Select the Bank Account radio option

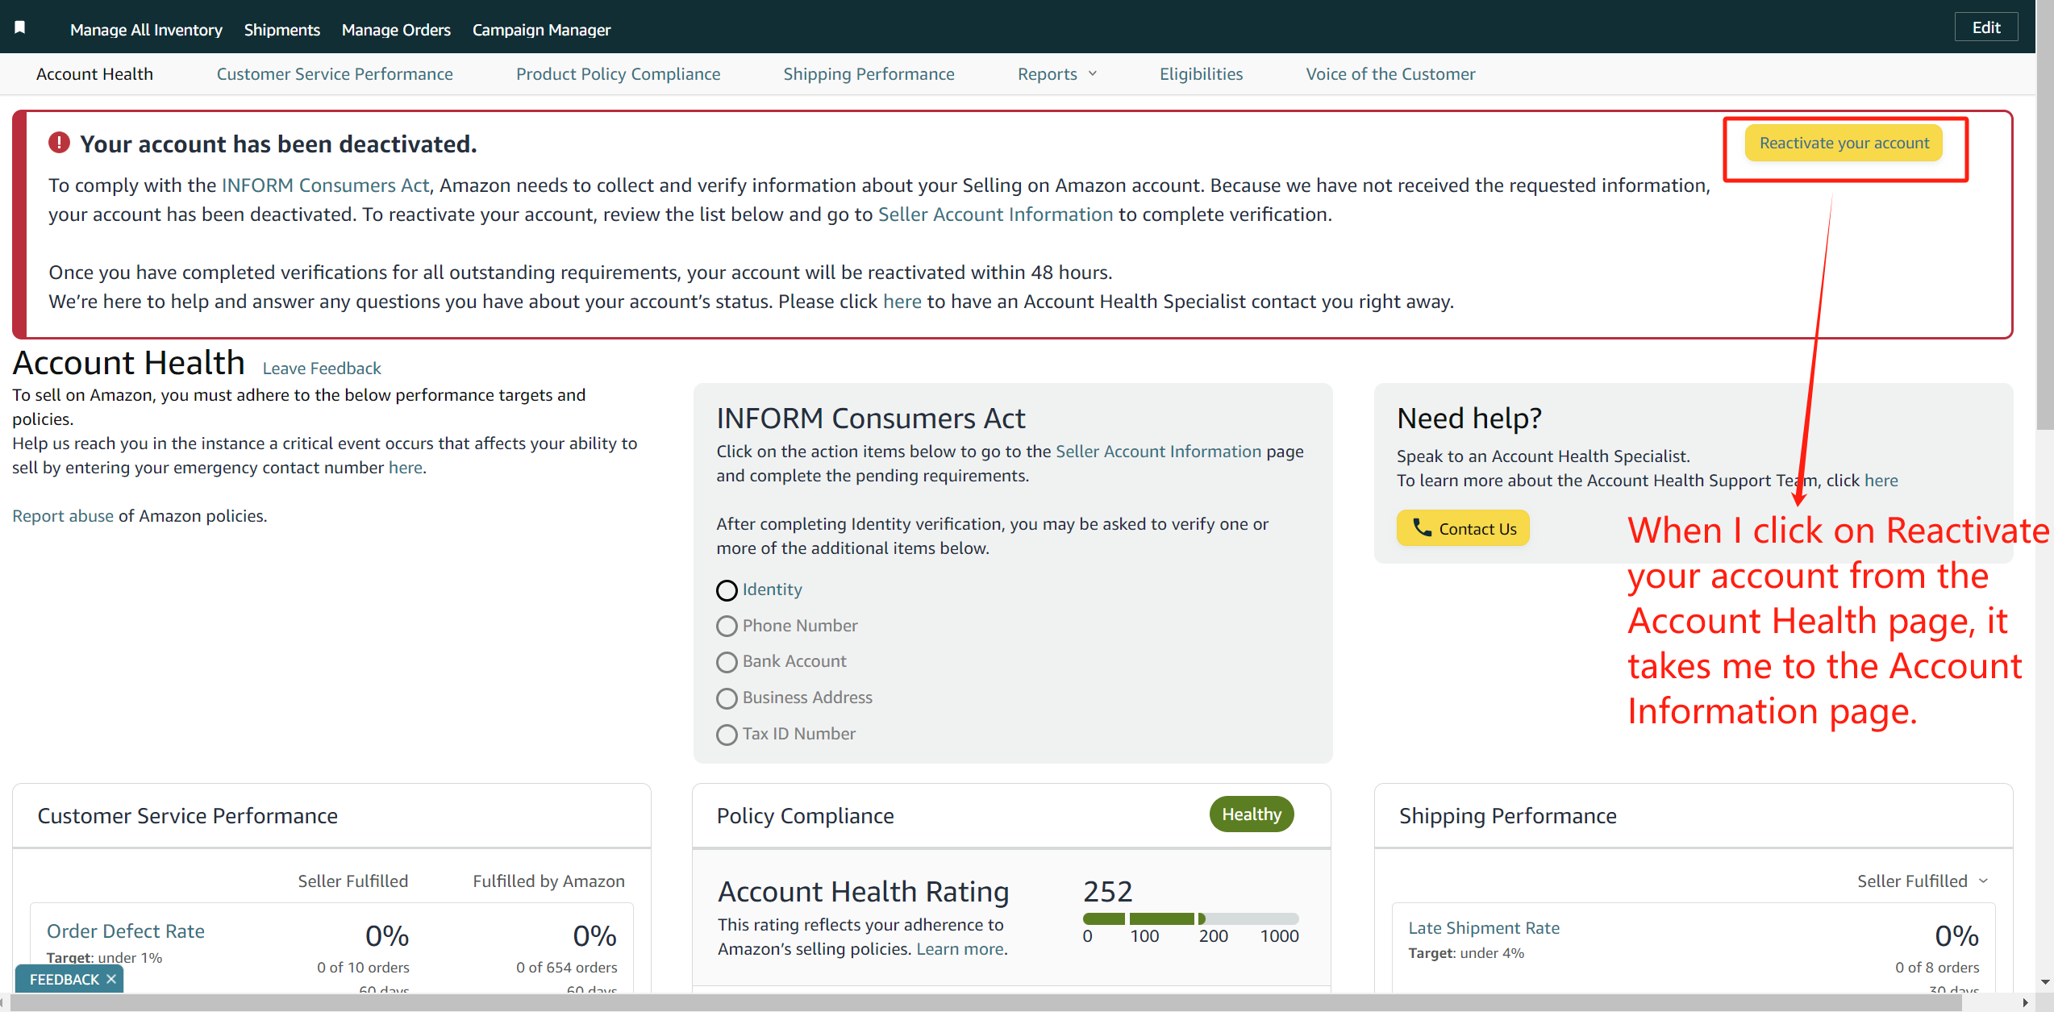(727, 662)
